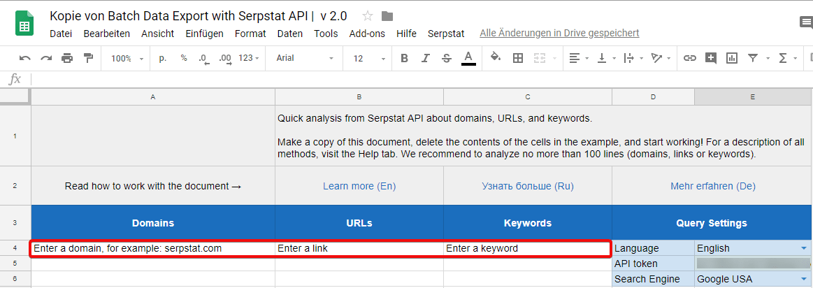Open the cell borders menu
The image size is (813, 288).
[x=517, y=58]
